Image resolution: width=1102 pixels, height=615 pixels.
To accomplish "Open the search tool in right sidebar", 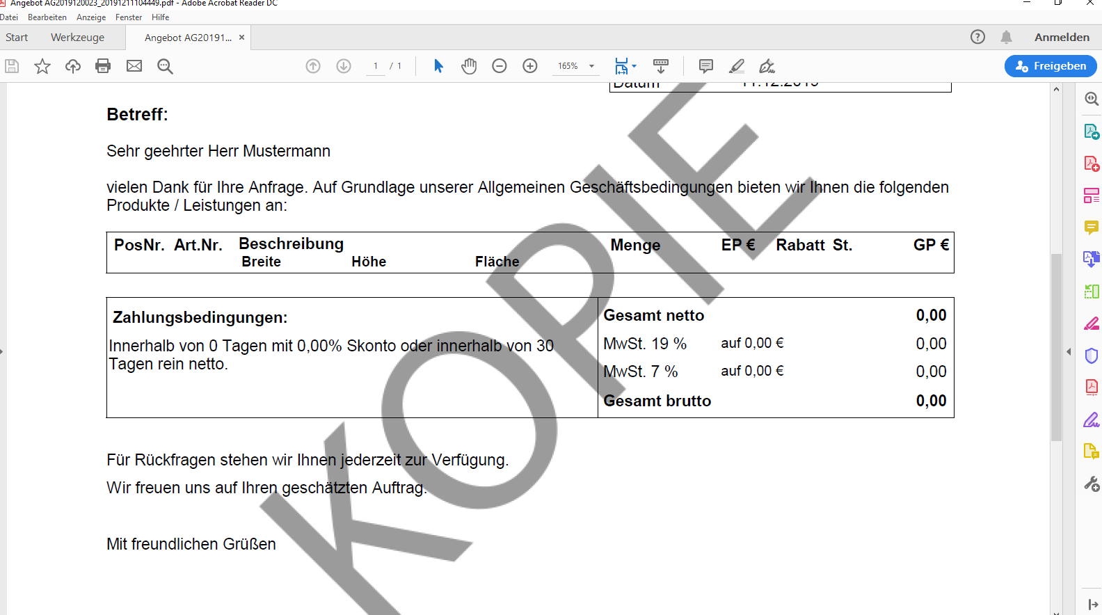I will pos(1092,99).
